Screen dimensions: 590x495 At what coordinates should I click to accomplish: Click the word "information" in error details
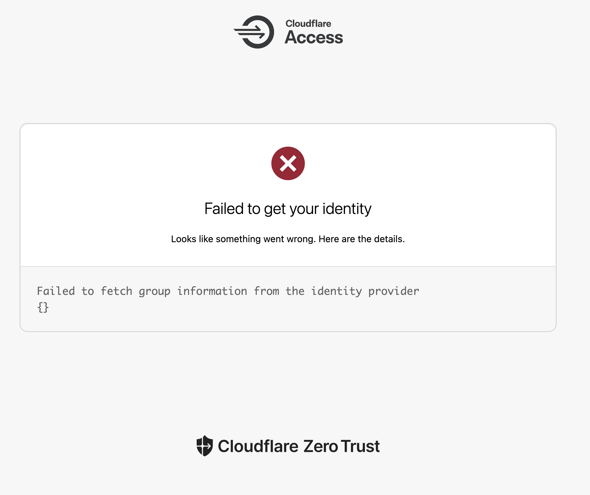point(212,291)
